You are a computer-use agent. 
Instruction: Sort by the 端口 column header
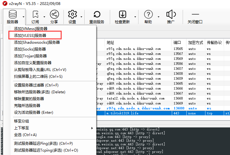177,42
